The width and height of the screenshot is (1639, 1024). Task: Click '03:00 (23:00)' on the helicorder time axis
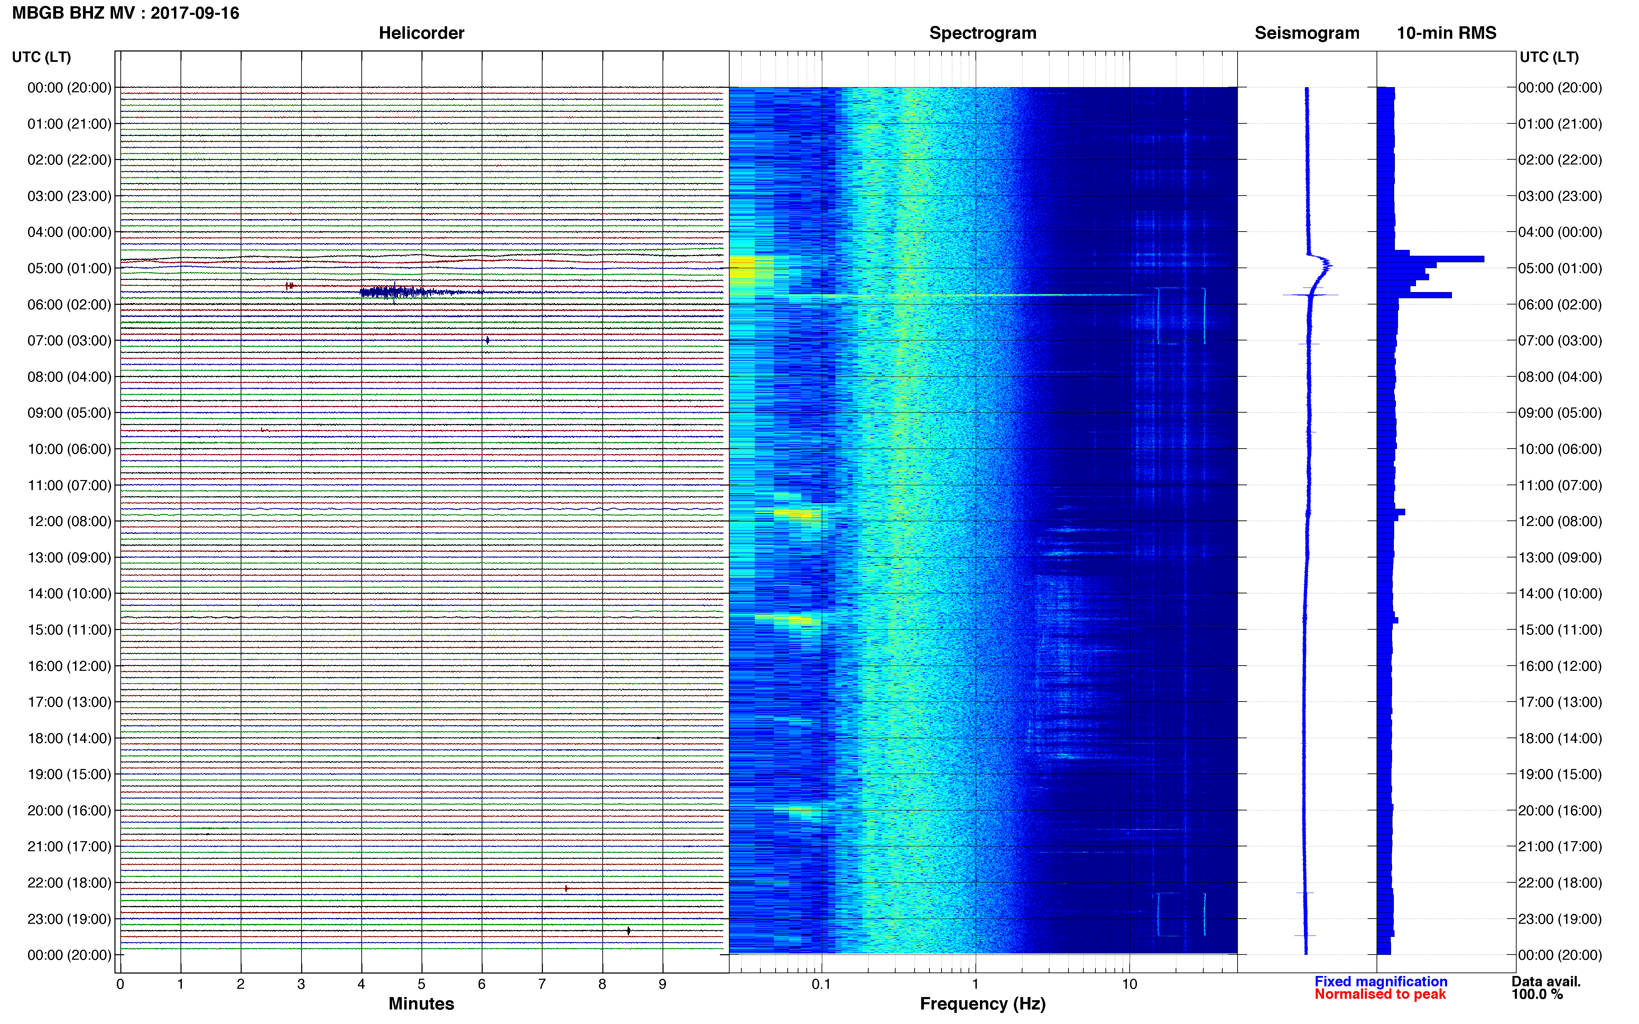[x=69, y=196]
